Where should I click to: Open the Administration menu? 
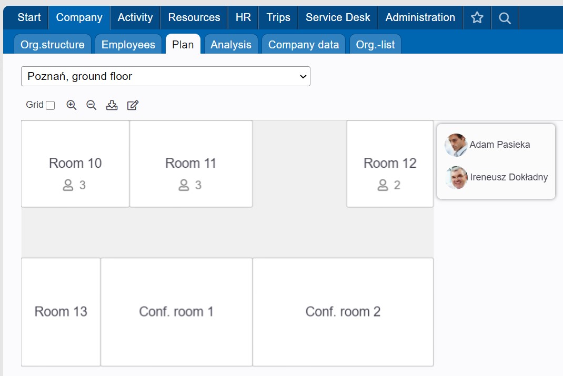pyautogui.click(x=420, y=17)
